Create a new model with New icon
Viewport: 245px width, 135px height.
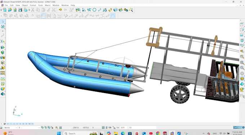5,10
